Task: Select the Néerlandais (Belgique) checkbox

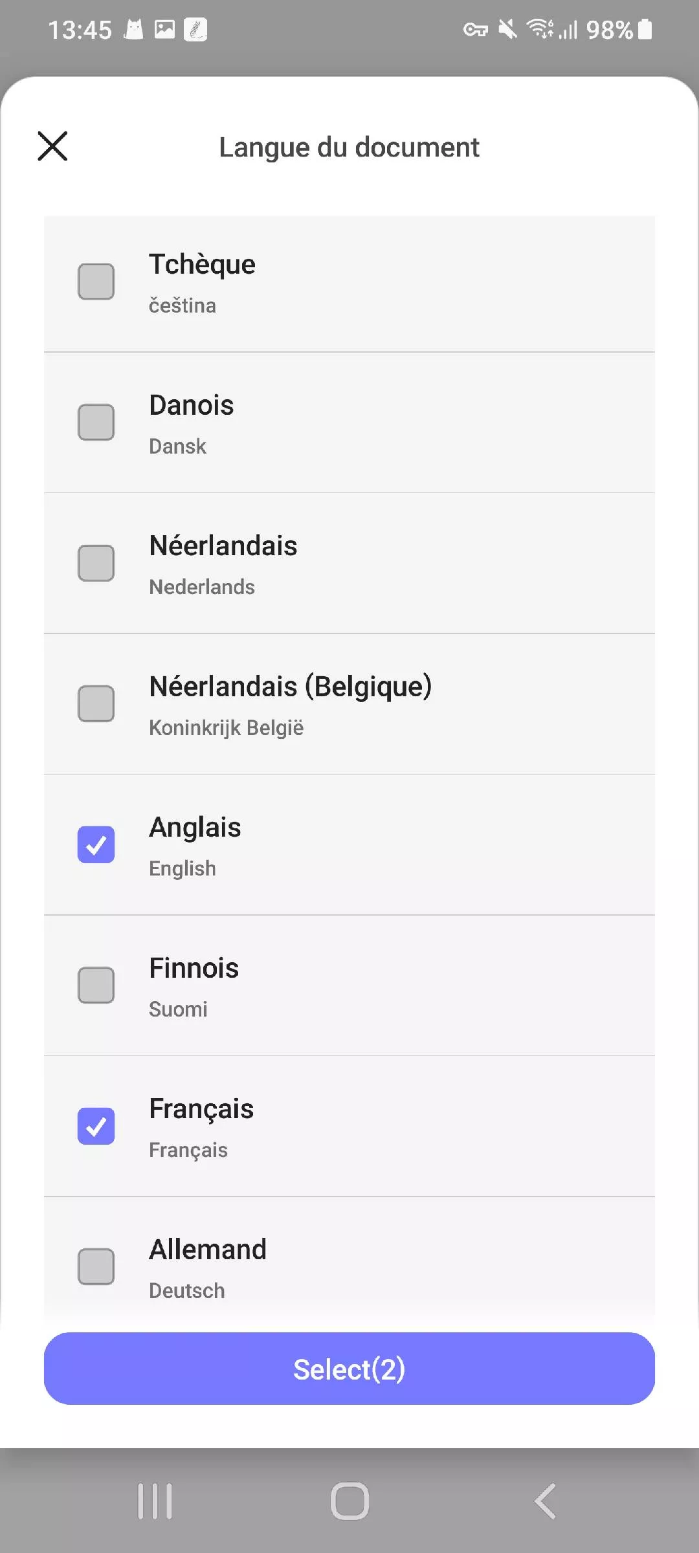Action: [96, 703]
